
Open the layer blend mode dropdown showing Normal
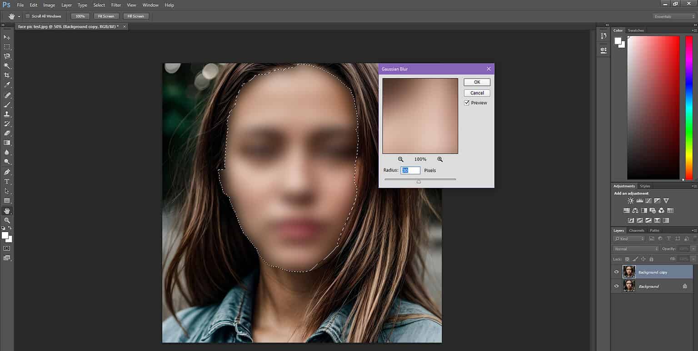tap(635, 248)
